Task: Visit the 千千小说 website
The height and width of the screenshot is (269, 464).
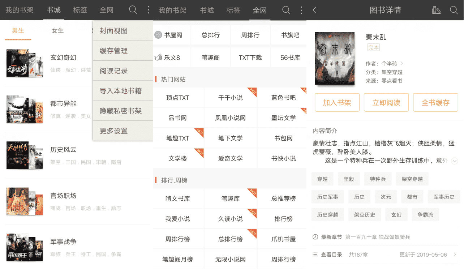Action: [x=230, y=98]
